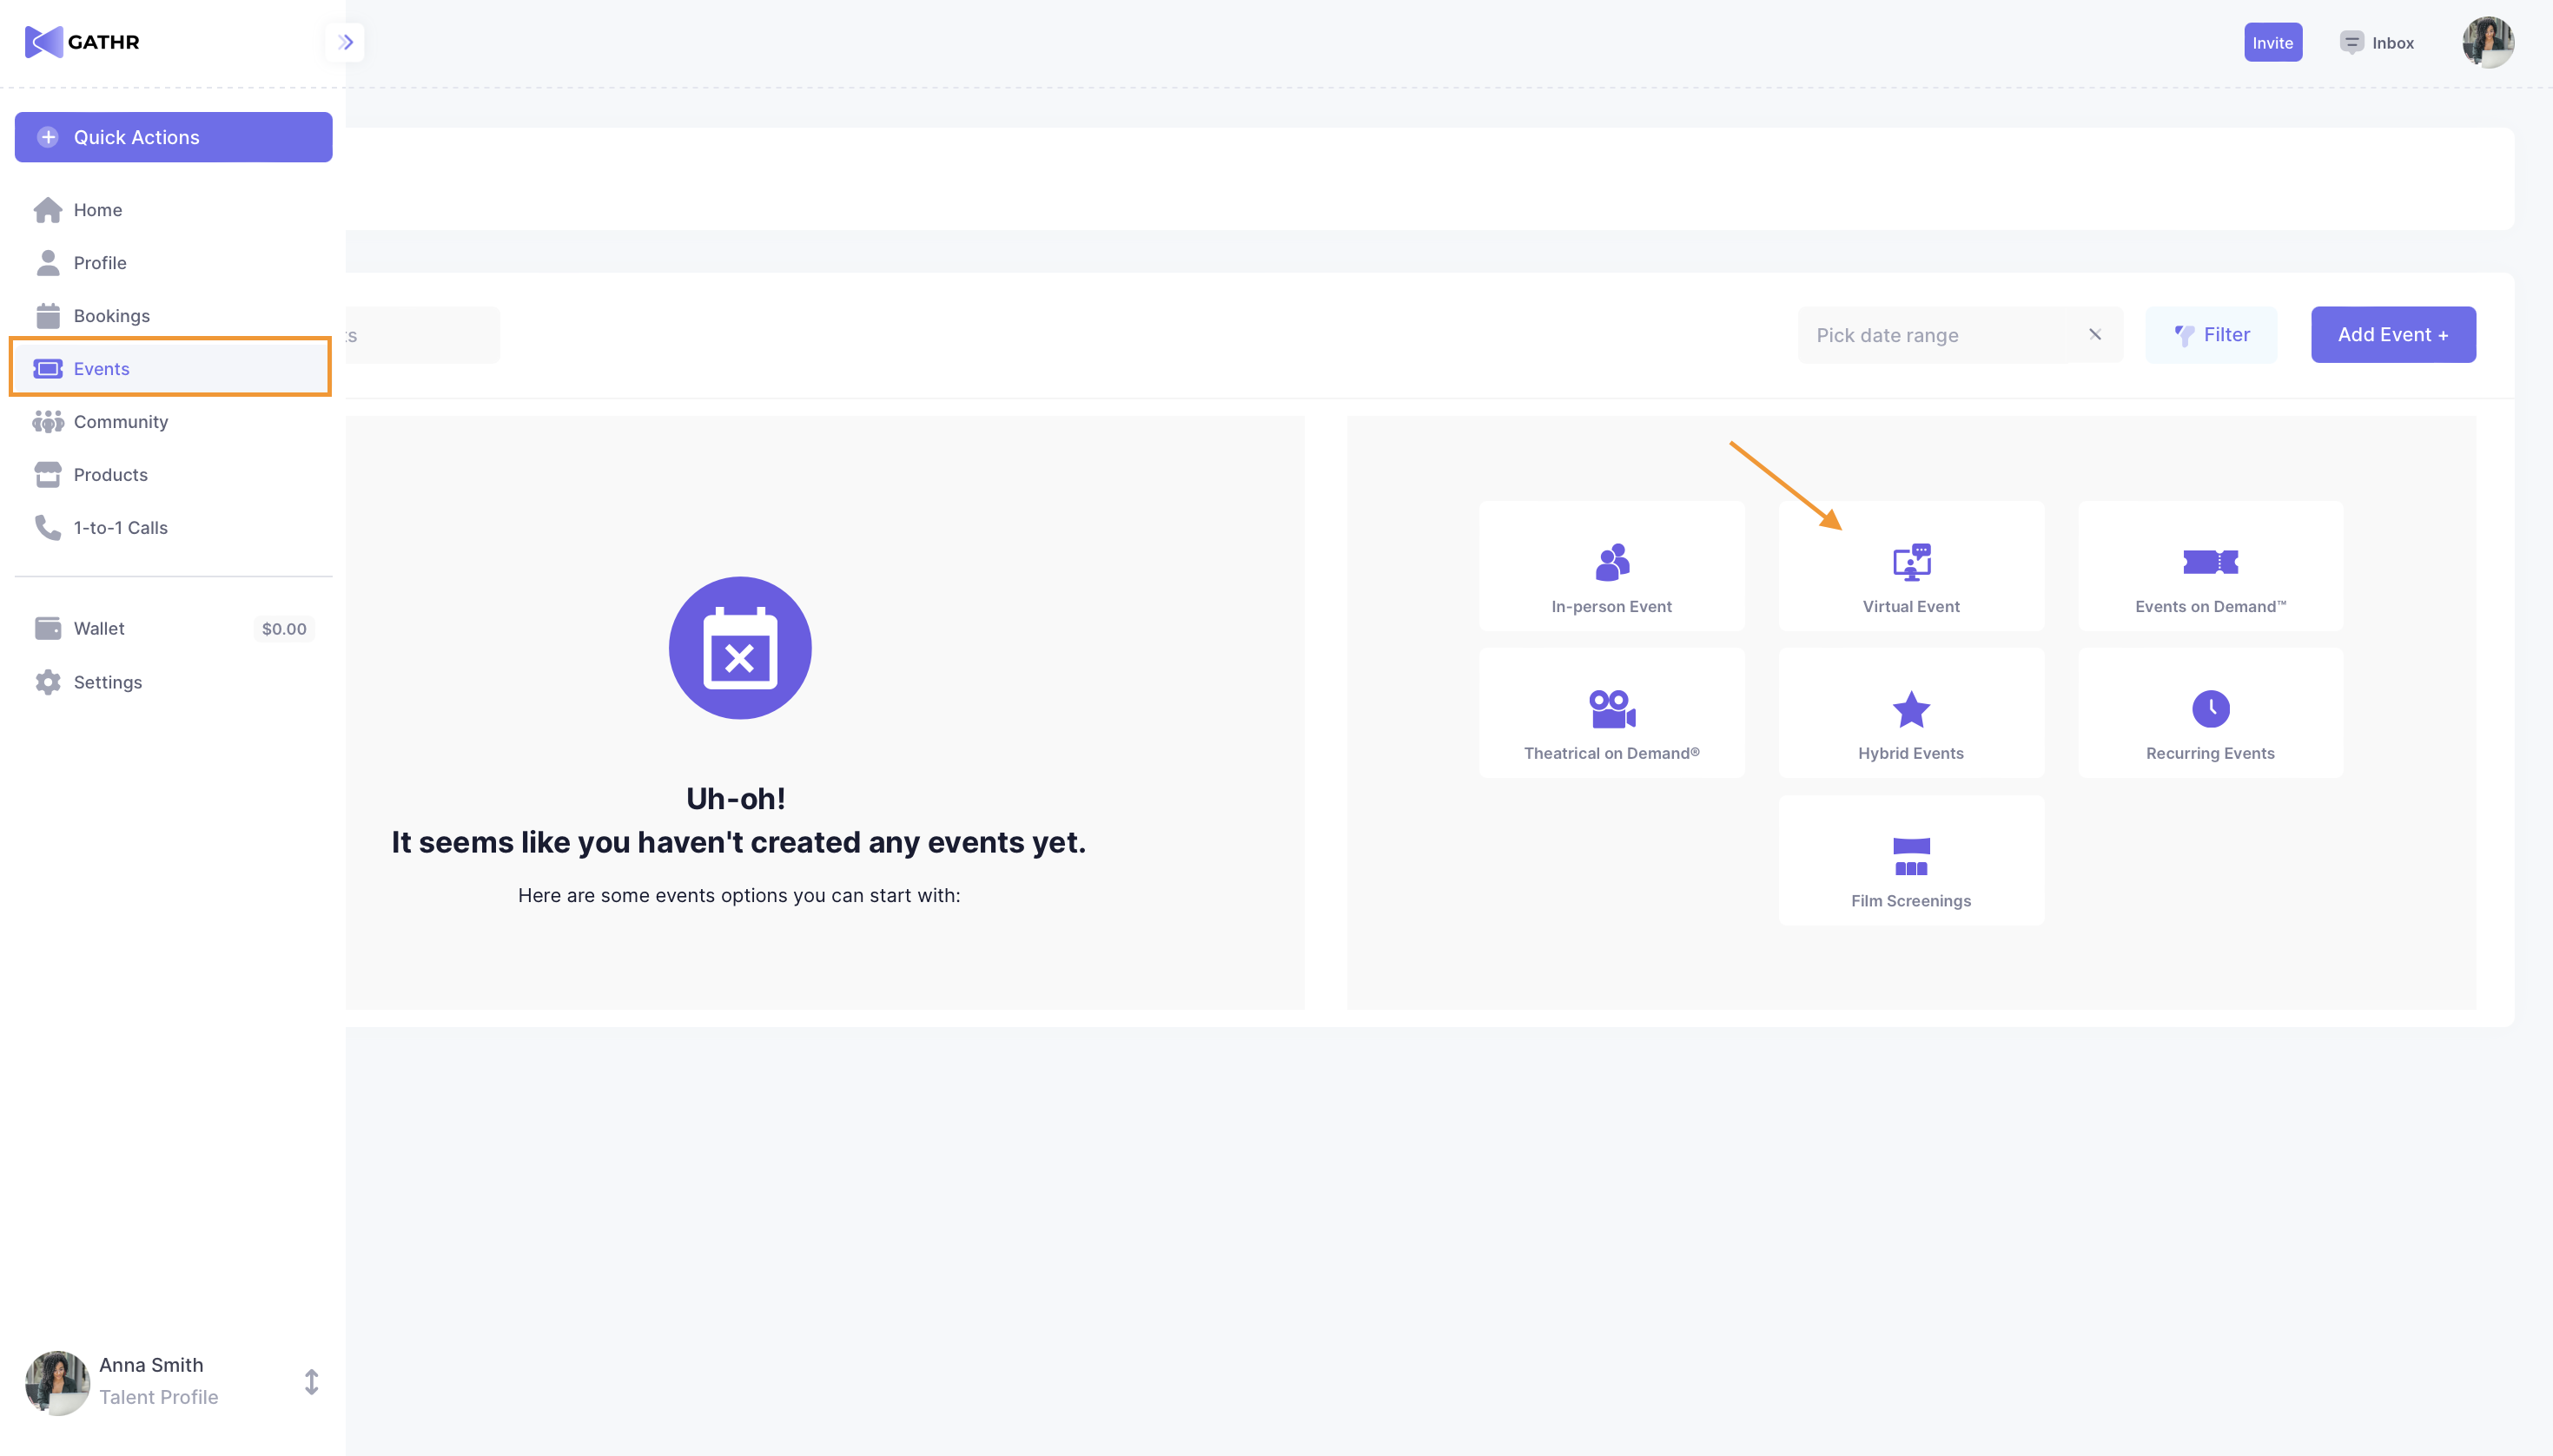Expand the Anna Smith profile switcher
This screenshot has width=2553, height=1456.
point(311,1382)
